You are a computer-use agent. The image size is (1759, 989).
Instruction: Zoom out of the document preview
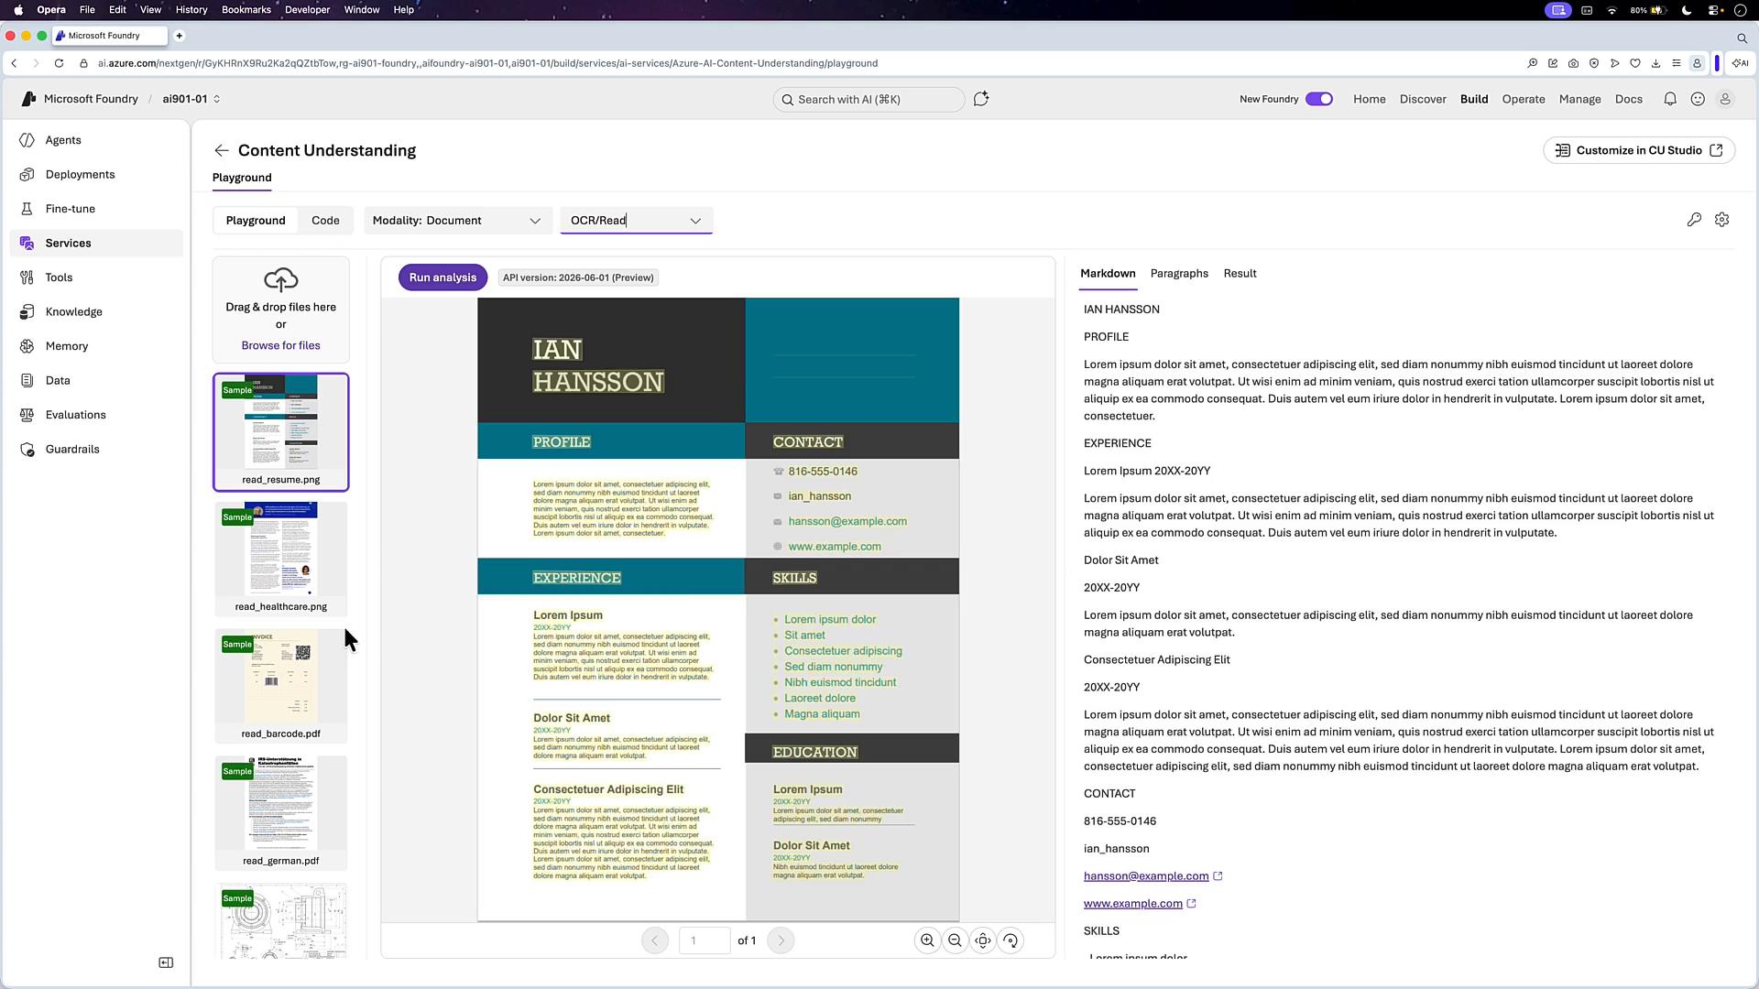pyautogui.click(x=955, y=940)
